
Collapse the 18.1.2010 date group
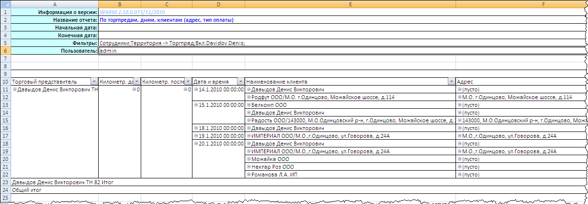click(x=196, y=129)
